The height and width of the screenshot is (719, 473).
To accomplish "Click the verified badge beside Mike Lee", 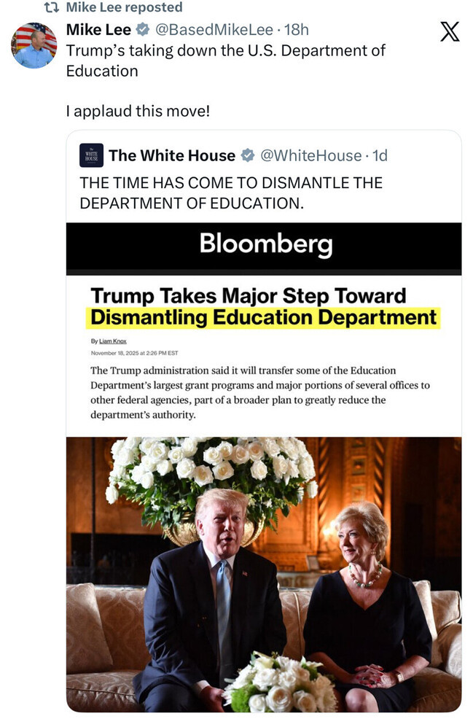I will pyautogui.click(x=144, y=30).
